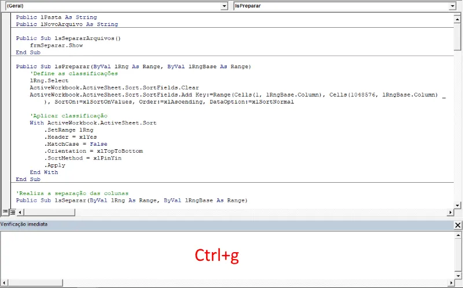Click Immediate window horizontal scroll right arrow
This screenshot has height=288, width=463.
(x=451, y=283)
